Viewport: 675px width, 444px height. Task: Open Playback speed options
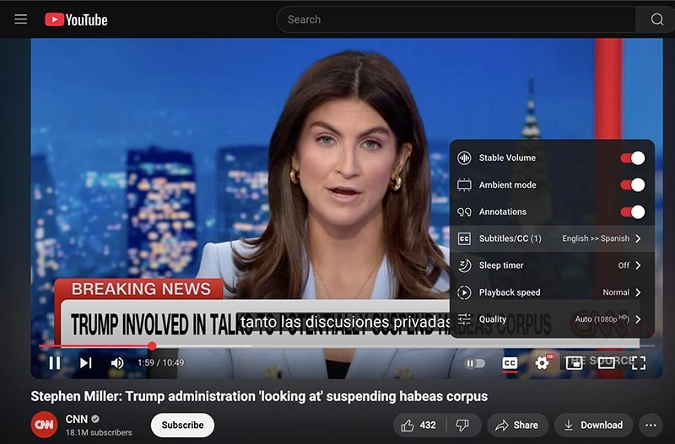click(552, 292)
